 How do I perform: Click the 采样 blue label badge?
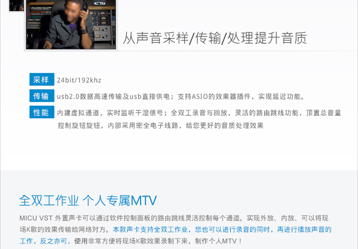click(x=42, y=80)
